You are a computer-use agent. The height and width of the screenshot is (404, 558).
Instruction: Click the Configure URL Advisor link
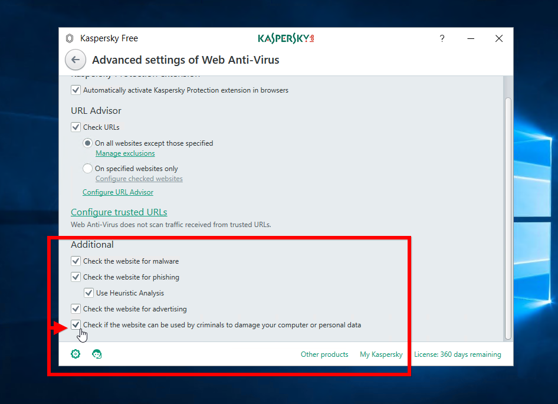tap(118, 192)
